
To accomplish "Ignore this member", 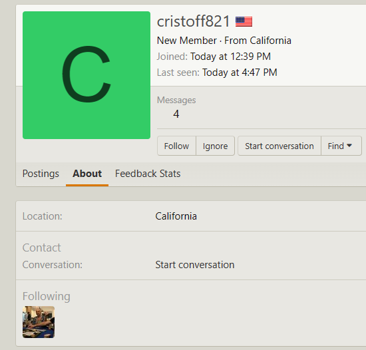I will coord(215,146).
